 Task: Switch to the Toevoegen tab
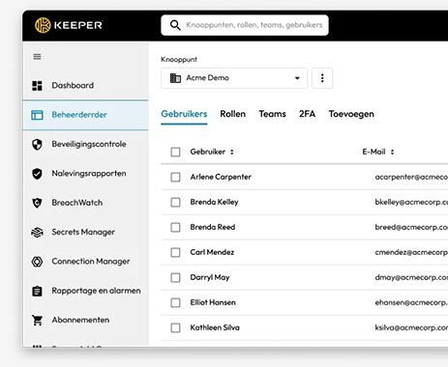[351, 114]
